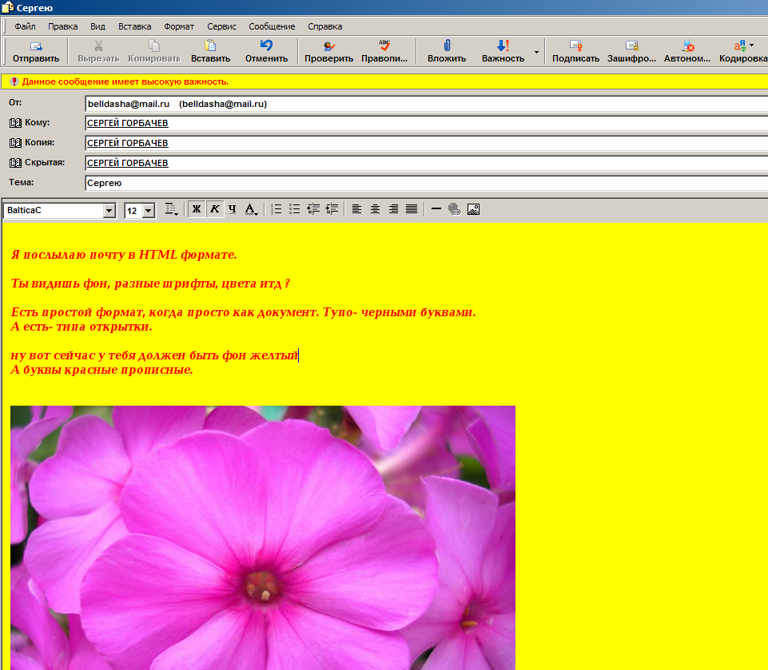The image size is (768, 670).
Task: Open address book via Кому button
Action: point(30,123)
